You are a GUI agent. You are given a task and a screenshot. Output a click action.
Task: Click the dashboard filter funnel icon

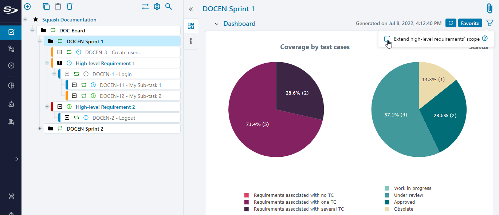click(x=490, y=23)
